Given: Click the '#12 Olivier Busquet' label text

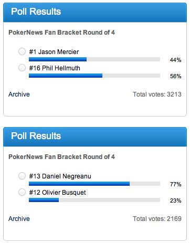Looking at the screenshot, I should coord(57,193).
